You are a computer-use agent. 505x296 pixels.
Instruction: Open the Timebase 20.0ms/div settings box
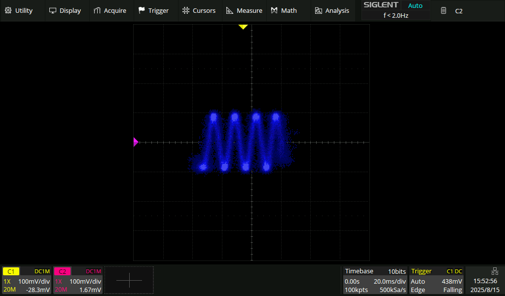(375, 281)
